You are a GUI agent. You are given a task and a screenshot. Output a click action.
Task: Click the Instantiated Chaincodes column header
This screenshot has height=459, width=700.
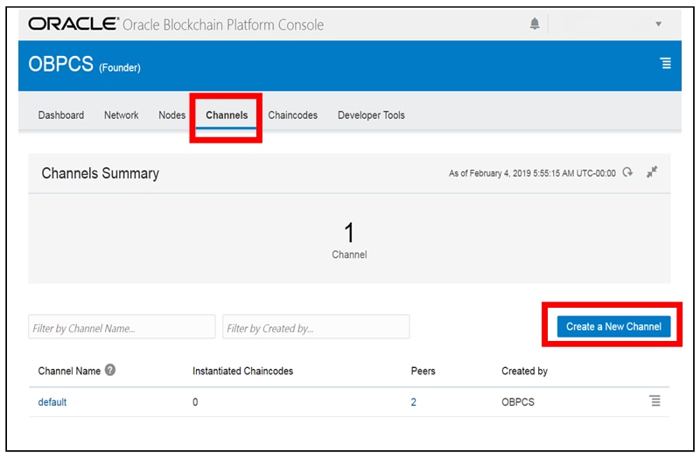(242, 371)
